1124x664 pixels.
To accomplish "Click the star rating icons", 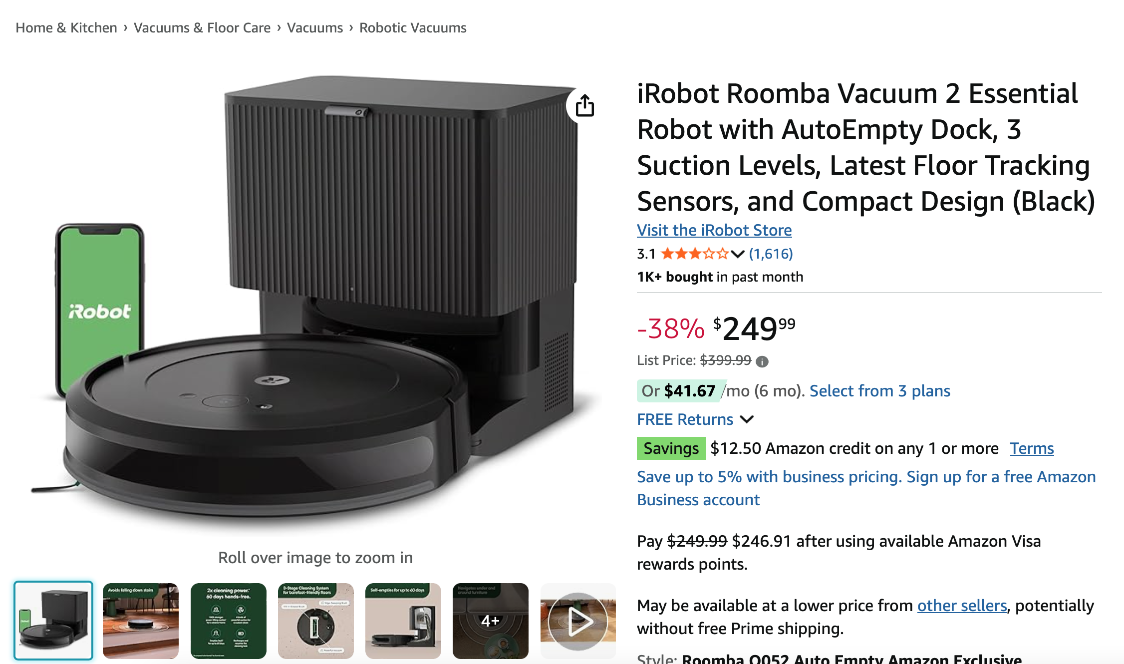I will pyautogui.click(x=694, y=254).
